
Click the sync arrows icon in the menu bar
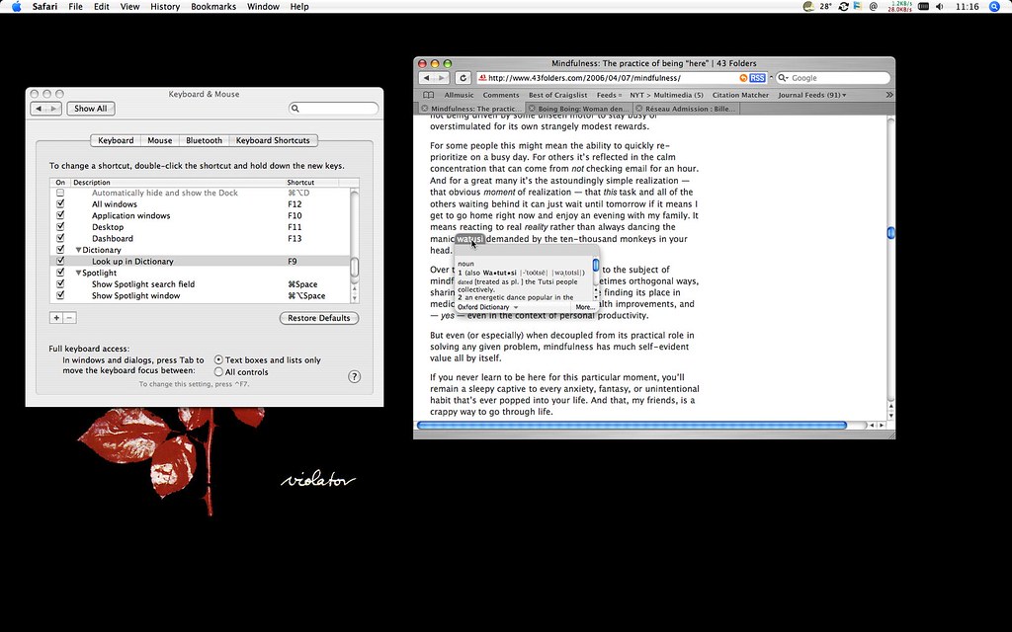tap(844, 7)
